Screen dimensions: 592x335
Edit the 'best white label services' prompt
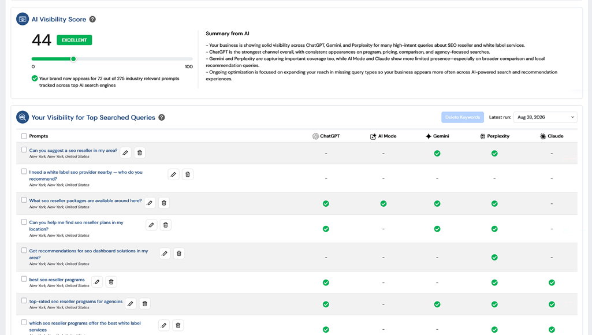[164, 325]
